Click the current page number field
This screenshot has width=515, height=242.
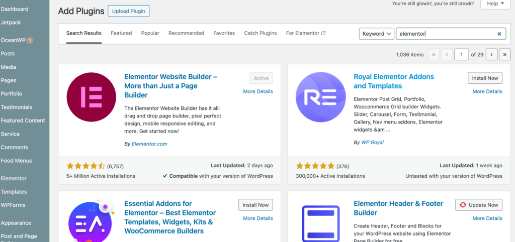coord(461,54)
